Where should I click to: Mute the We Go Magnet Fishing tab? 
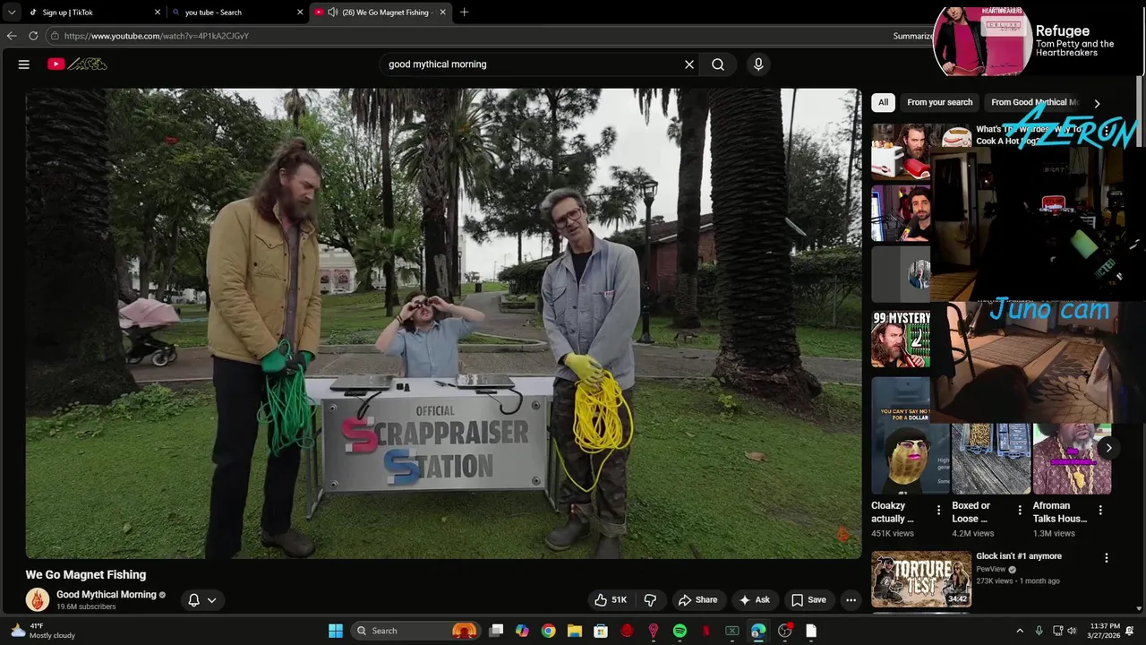pos(333,13)
